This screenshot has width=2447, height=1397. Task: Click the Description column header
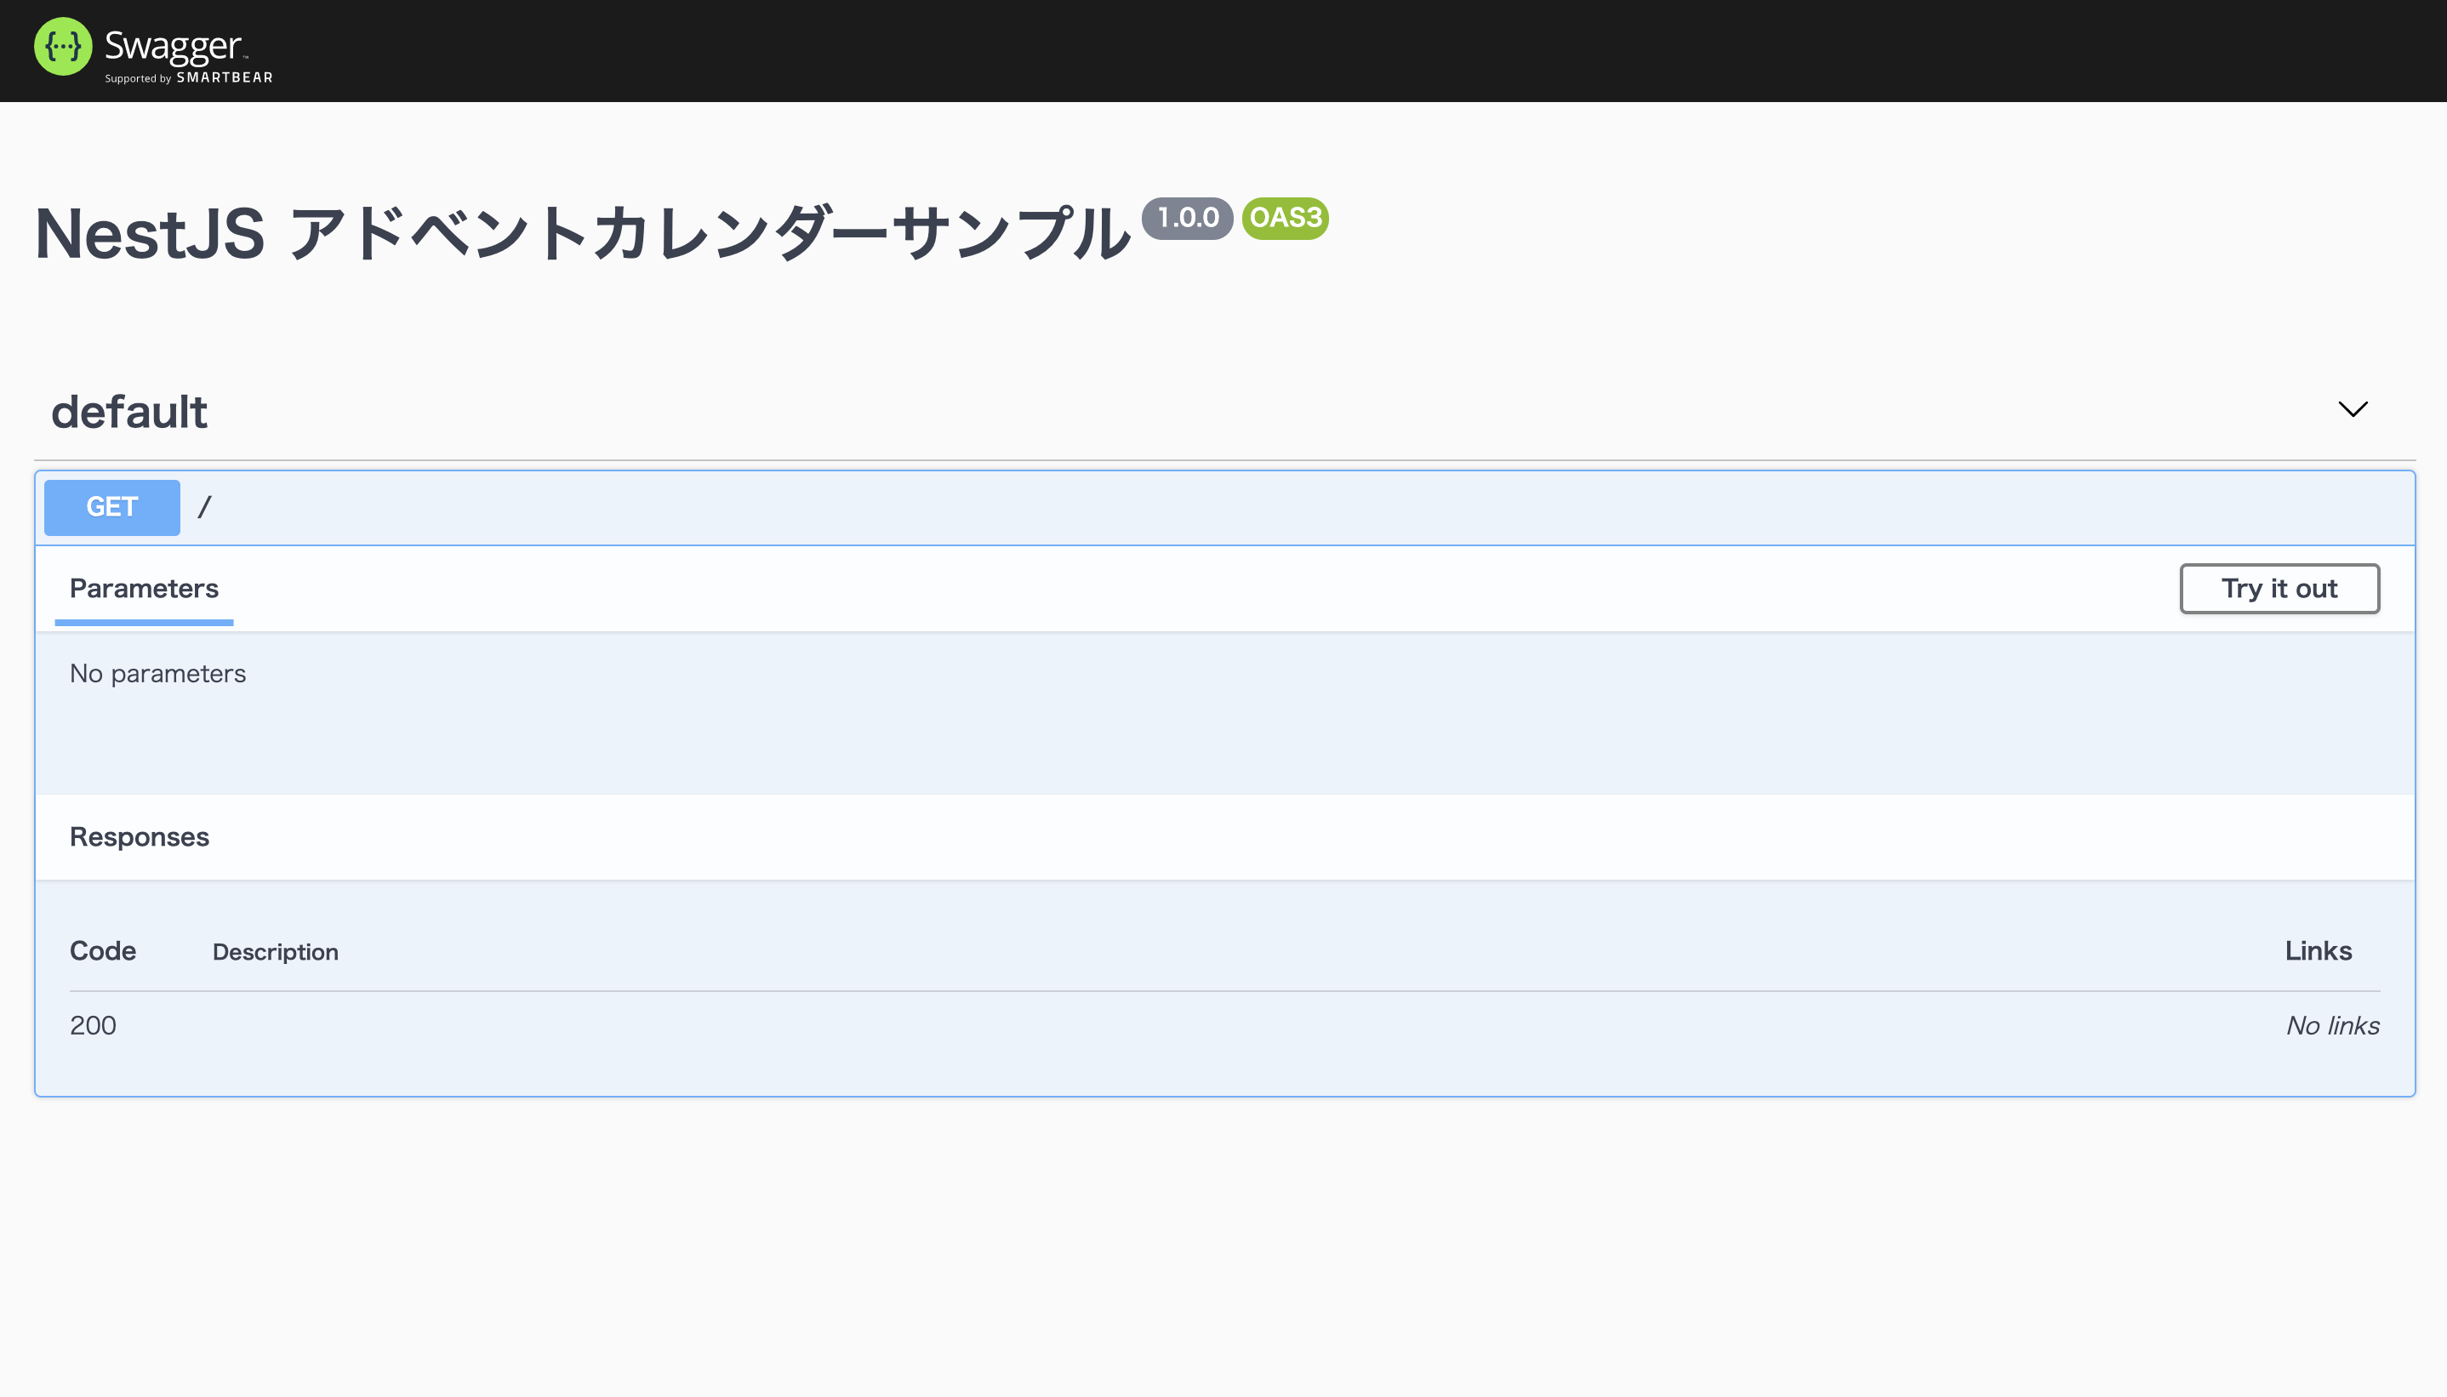click(x=276, y=952)
